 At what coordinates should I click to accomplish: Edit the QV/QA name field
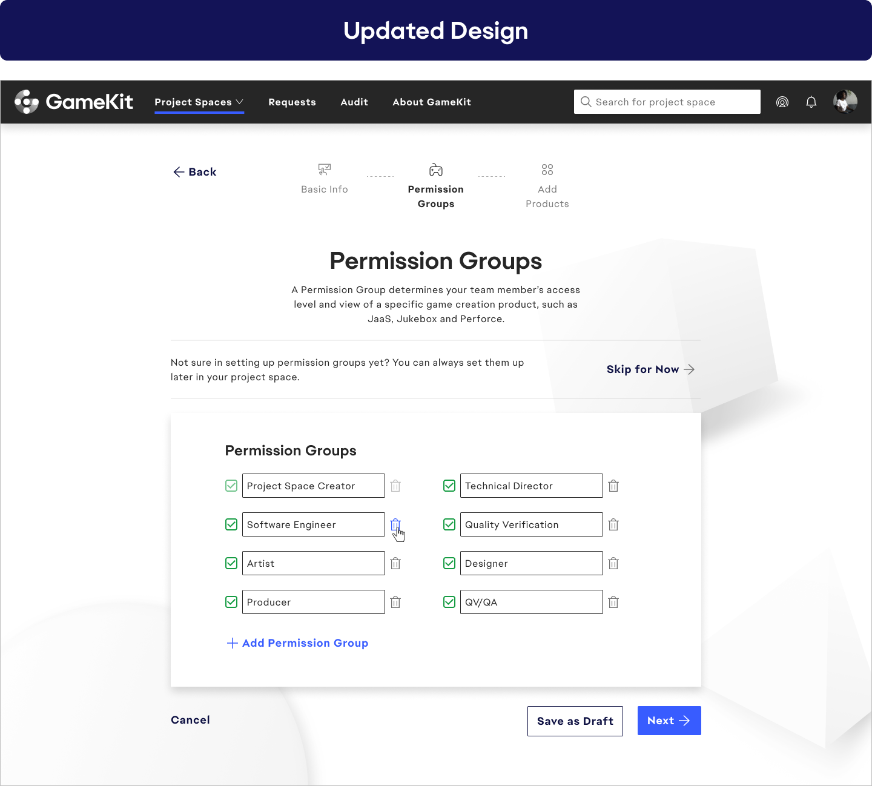[532, 602]
